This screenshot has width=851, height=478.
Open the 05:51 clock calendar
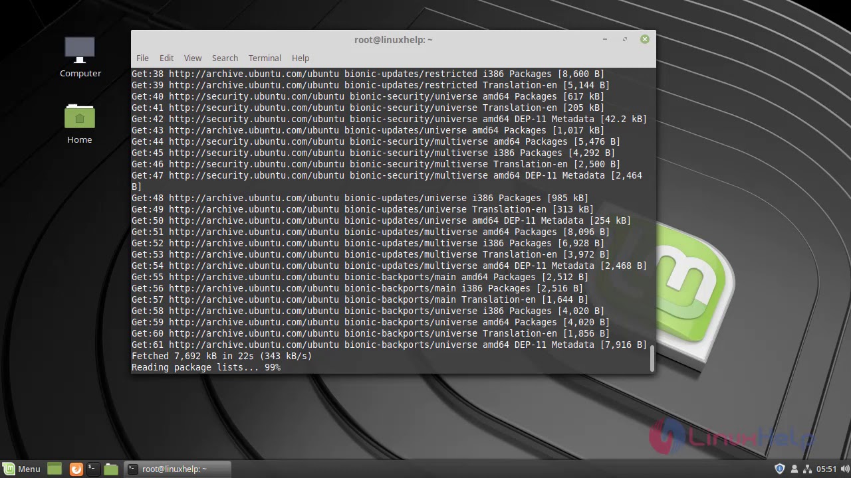(826, 469)
